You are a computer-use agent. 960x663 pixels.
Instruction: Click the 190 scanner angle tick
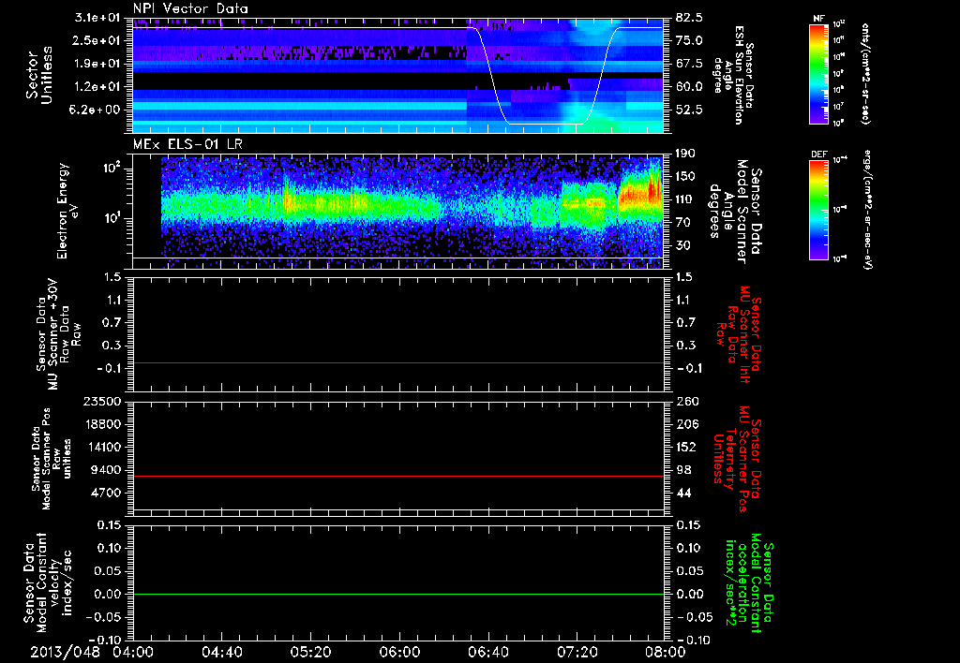point(685,154)
